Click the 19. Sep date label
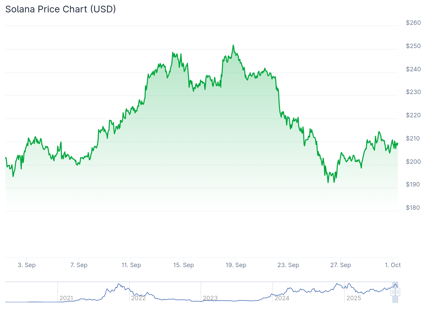425x310 pixels. (x=236, y=265)
